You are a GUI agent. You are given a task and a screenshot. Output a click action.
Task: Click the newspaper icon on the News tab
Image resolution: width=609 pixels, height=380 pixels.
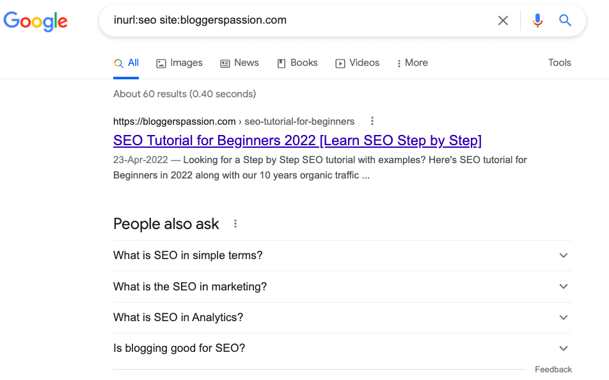coord(224,63)
